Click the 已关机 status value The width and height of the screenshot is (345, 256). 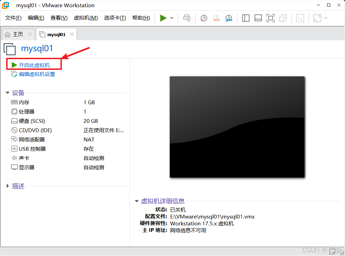[178, 210]
